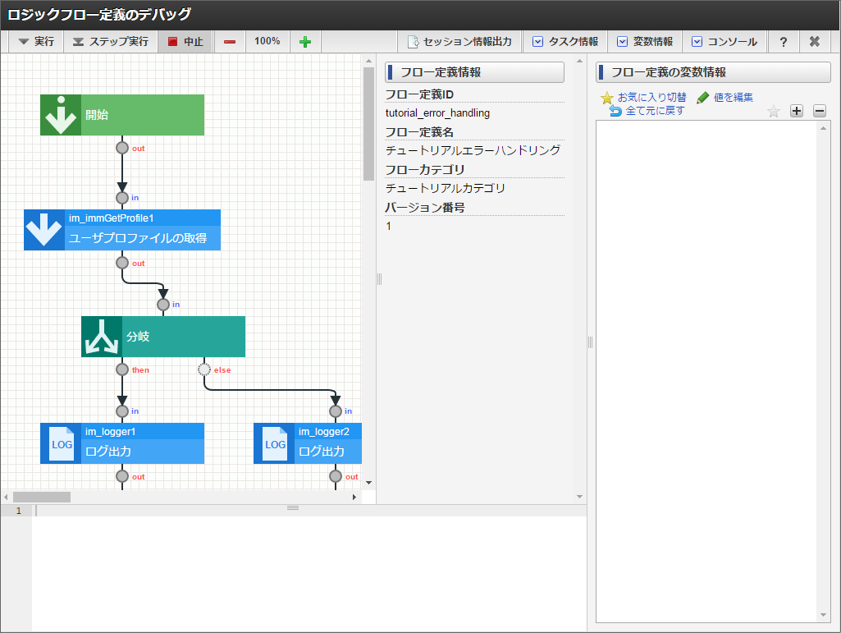Select the 分岐 branch node icon
This screenshot has width=841, height=633.
pyautogui.click(x=102, y=337)
